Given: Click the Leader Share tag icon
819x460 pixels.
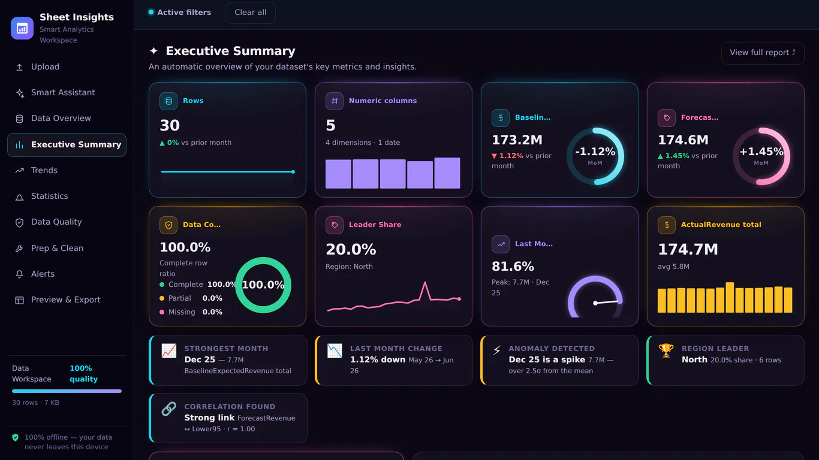Looking at the screenshot, I should (335, 225).
